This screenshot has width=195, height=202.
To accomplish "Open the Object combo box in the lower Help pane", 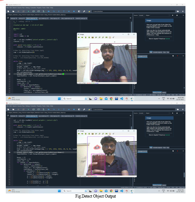I will 160,113.
